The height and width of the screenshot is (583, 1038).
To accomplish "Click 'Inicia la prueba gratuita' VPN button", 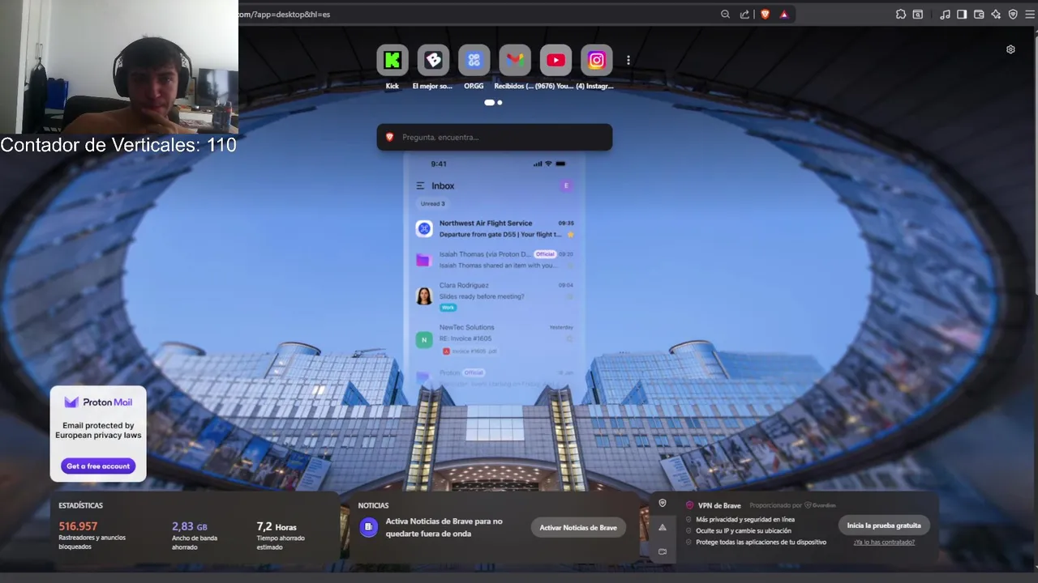I will tap(884, 525).
